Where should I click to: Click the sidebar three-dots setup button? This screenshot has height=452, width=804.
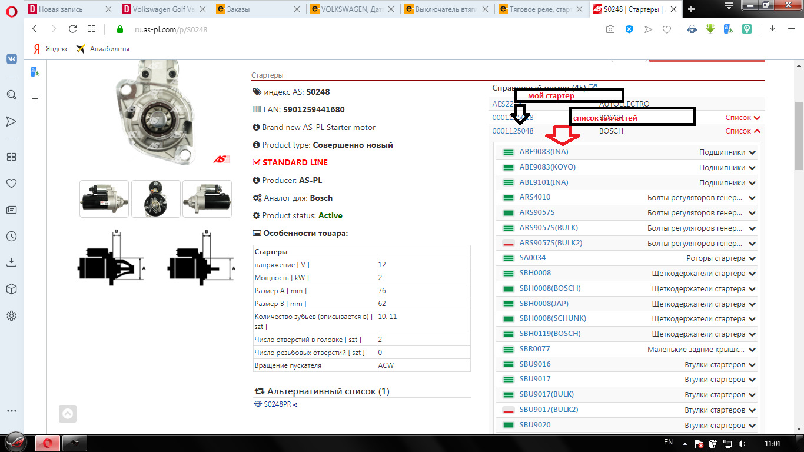[11, 410]
